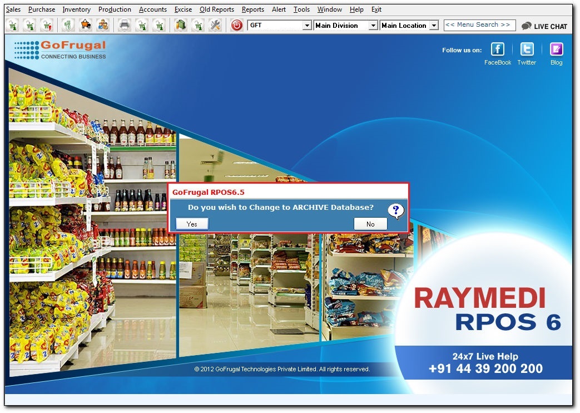Click the Main Location combo box text
This screenshot has height=413, width=580.
pyautogui.click(x=404, y=26)
